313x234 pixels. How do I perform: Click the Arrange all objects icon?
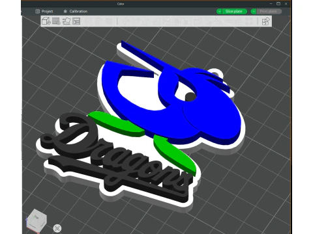tap(76, 21)
